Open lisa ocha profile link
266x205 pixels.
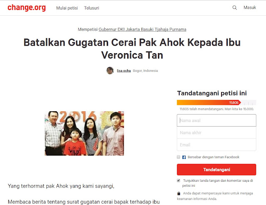(124, 71)
